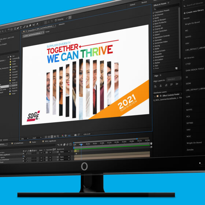Select the Type tool in toolbar
This screenshot has height=205, width=205.
(21, 27)
